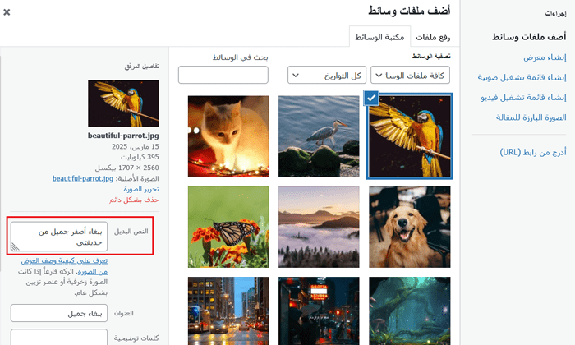Select the cat with lights thumbnail
The height and width of the screenshot is (345, 575).
[x=228, y=136]
